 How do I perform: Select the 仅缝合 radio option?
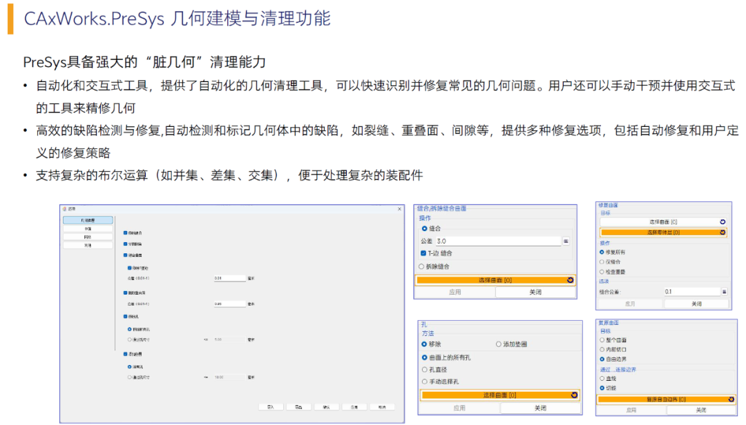tap(602, 262)
